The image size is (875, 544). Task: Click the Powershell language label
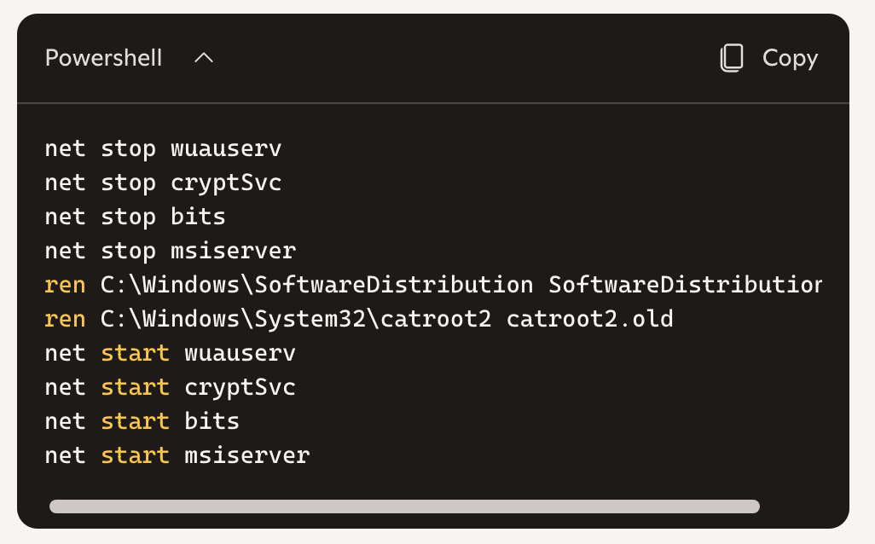(104, 58)
